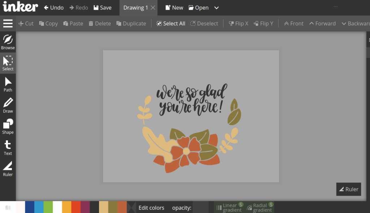Start a New drawing
This screenshot has height=213, width=370.
pyautogui.click(x=174, y=7)
